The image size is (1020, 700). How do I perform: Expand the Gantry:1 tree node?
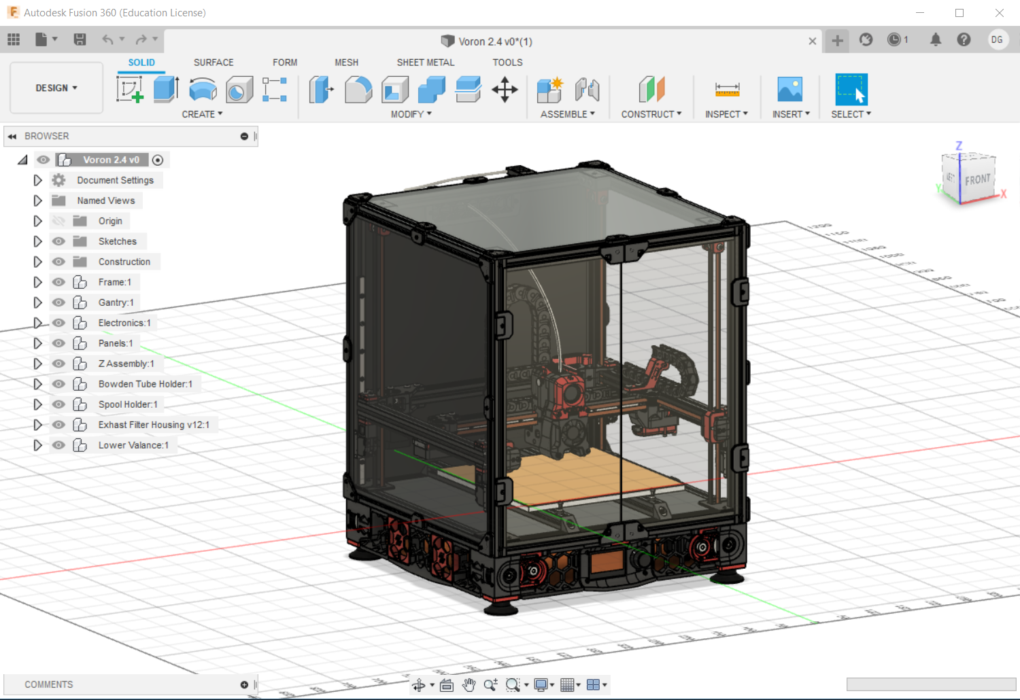click(37, 302)
